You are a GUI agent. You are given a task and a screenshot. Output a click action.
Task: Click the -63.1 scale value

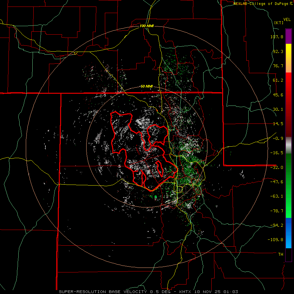[277, 196]
